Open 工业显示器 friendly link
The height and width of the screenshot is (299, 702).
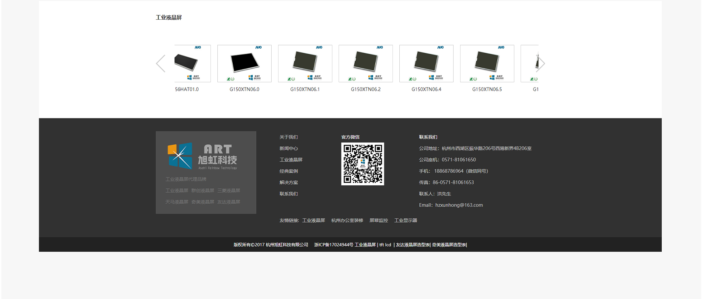(406, 220)
